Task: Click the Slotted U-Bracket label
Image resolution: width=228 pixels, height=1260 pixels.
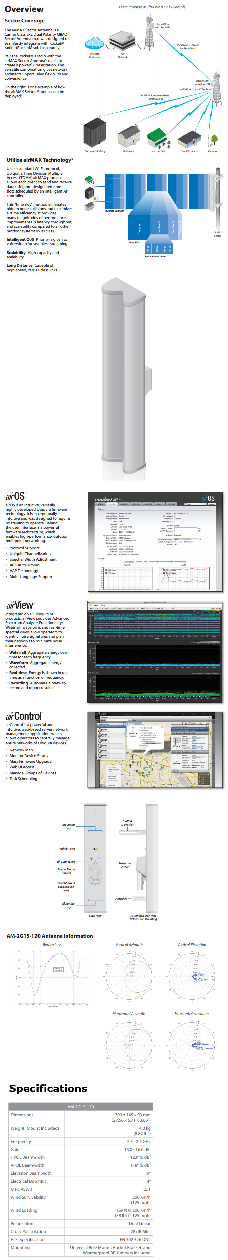Action: (x=127, y=823)
